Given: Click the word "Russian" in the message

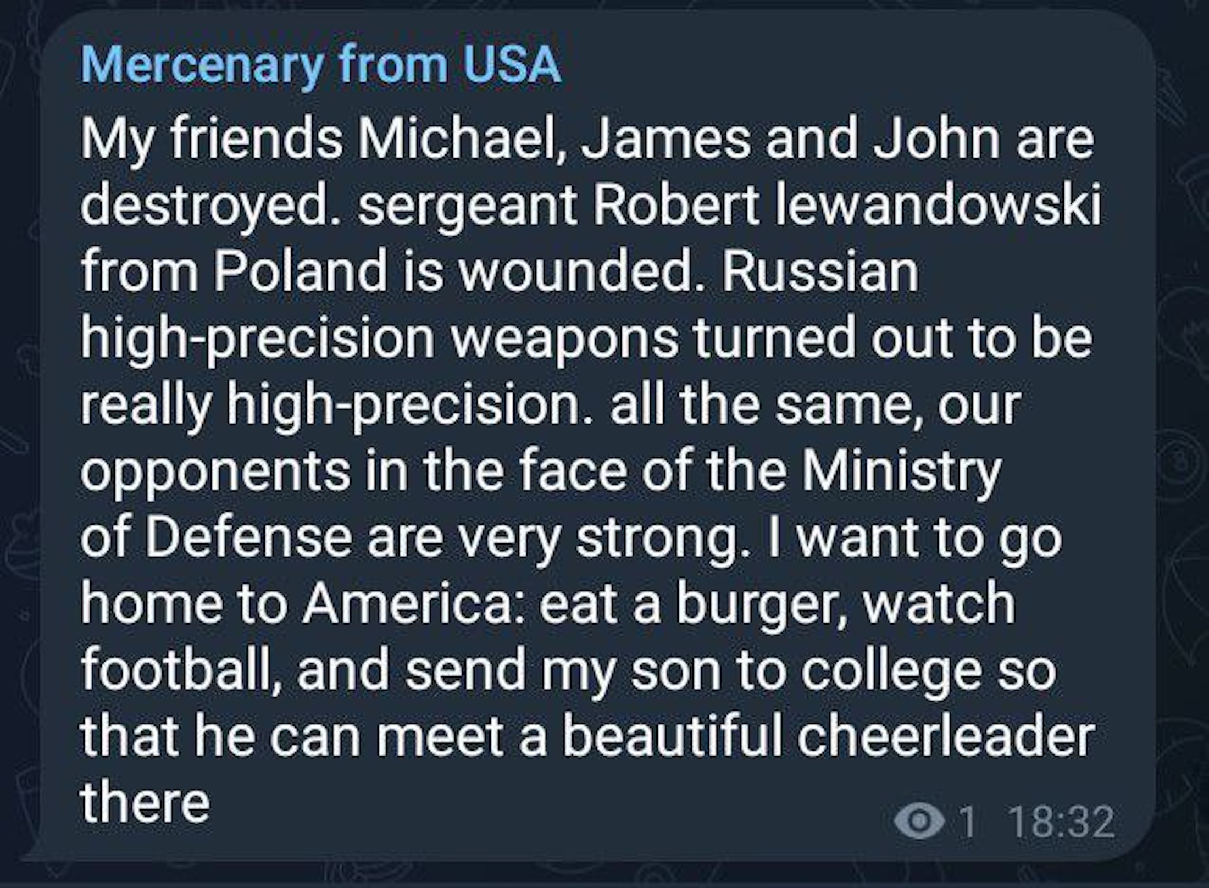Looking at the screenshot, I should pos(819,271).
